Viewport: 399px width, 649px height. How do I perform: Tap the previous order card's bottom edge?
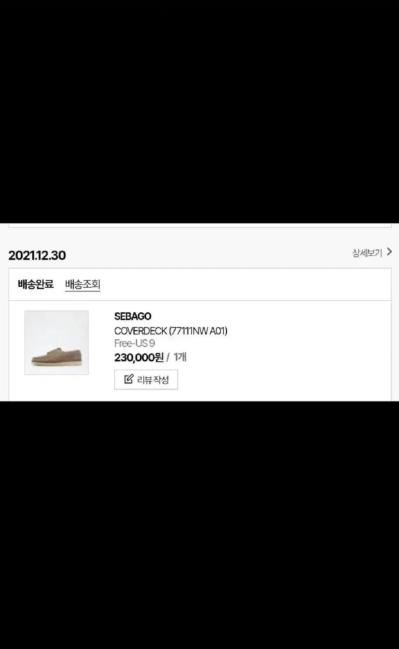(200, 225)
